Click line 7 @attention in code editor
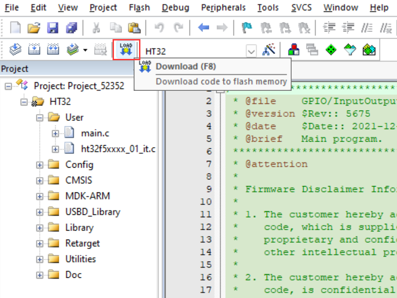Image resolution: width=397 pixels, height=298 pixels. 276,164
